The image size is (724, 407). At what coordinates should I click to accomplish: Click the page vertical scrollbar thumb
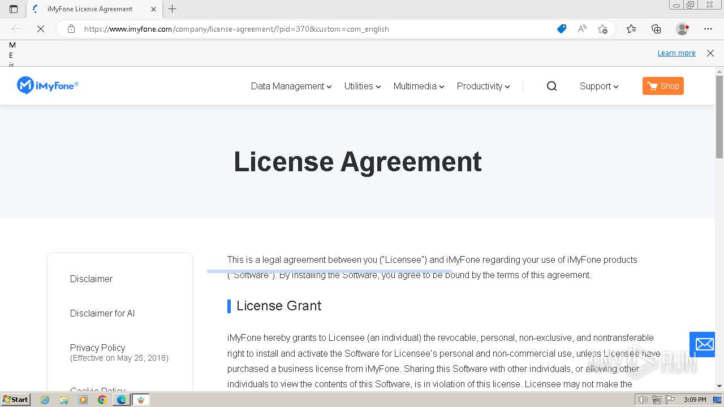point(719,116)
